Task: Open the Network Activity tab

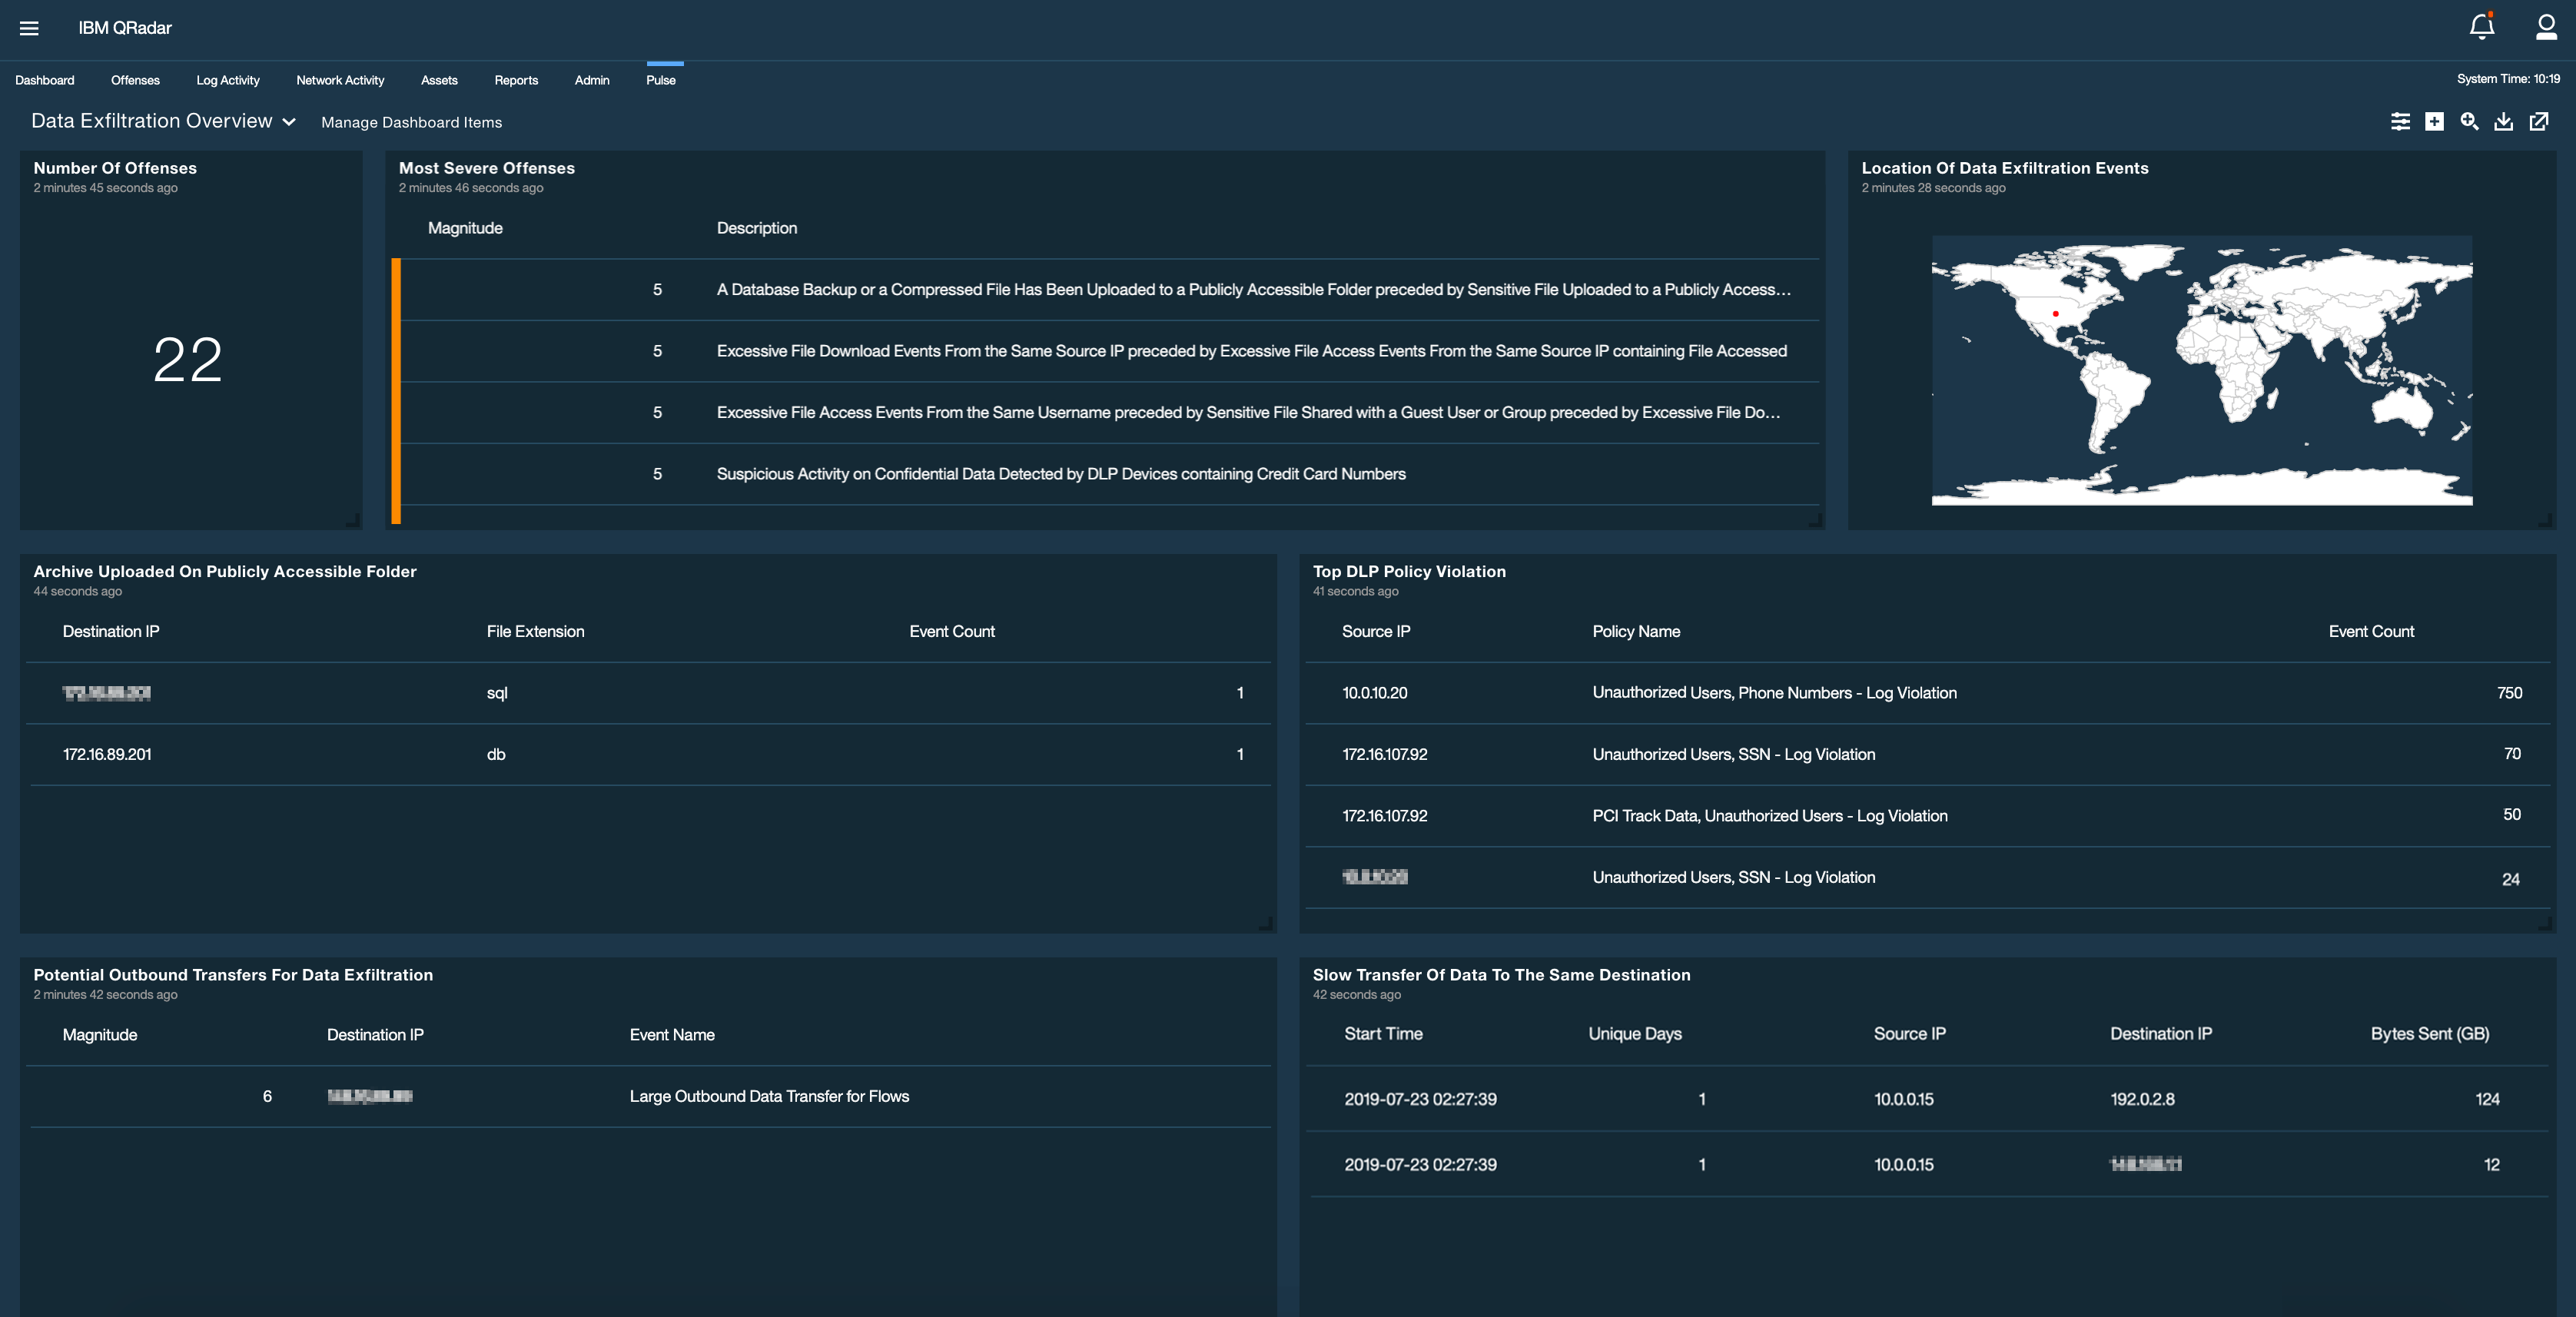Action: pyautogui.click(x=340, y=80)
